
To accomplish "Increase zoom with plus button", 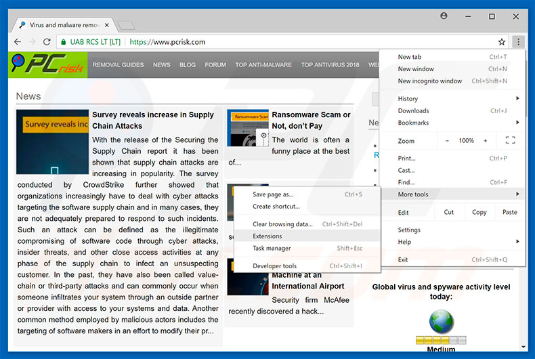I will [486, 141].
